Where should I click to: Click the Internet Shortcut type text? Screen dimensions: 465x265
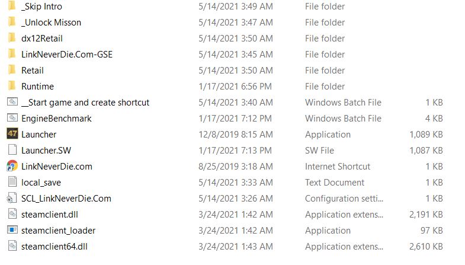click(338, 166)
